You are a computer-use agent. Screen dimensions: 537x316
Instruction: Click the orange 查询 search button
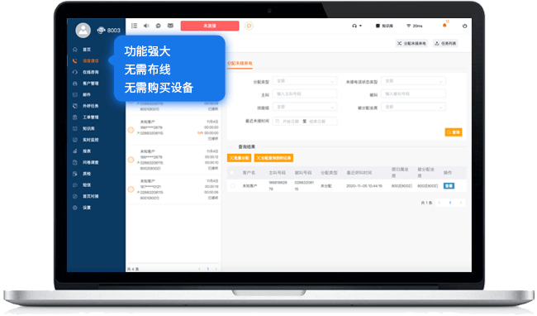[x=454, y=132]
